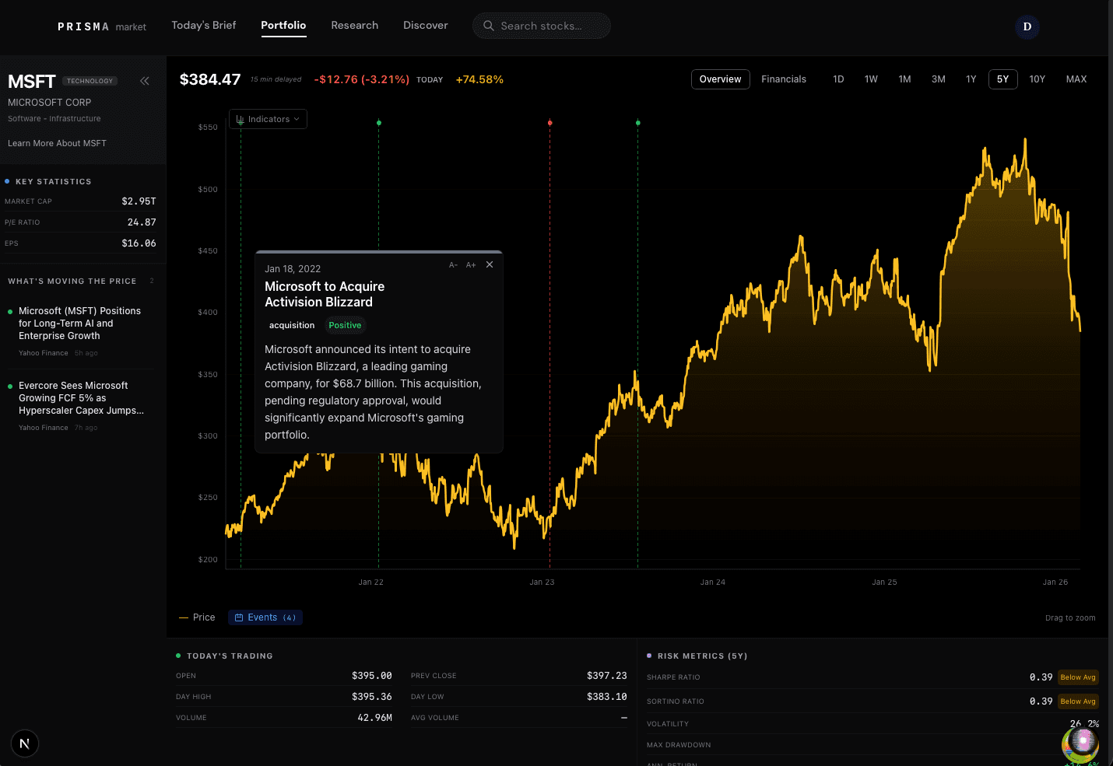This screenshot has height=766, width=1113.
Task: Click the search magnifier icon in search bar
Action: [x=489, y=26]
